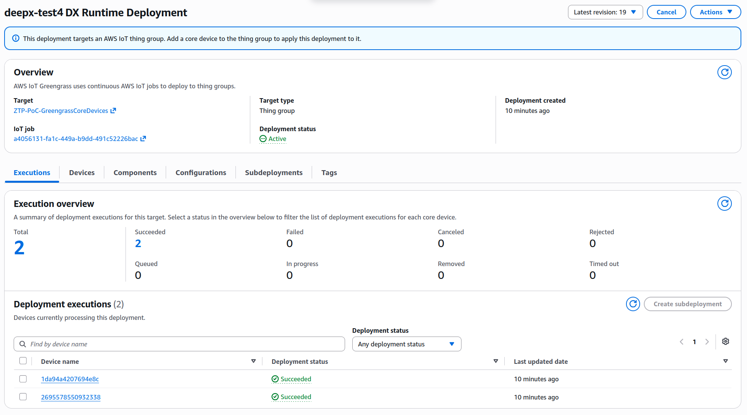The width and height of the screenshot is (747, 415).
Task: Click Target type 'Thing group' value
Action: 277,111
